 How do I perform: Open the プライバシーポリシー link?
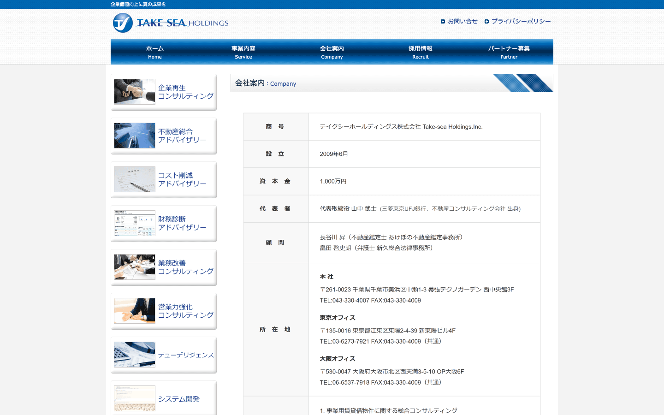pyautogui.click(x=521, y=21)
